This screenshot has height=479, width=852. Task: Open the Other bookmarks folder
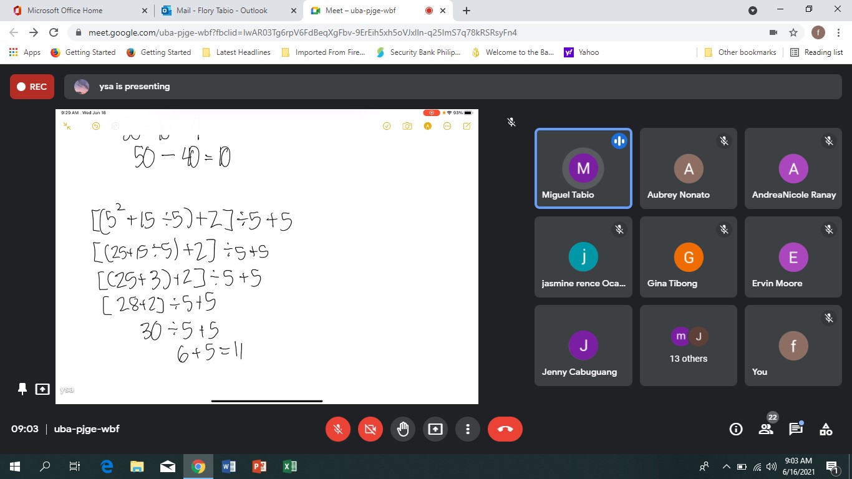click(740, 52)
